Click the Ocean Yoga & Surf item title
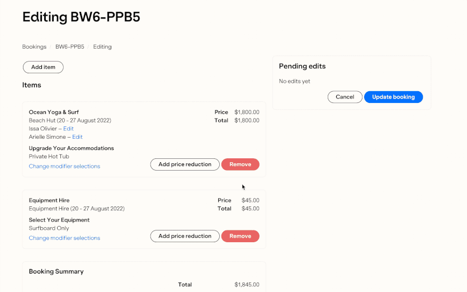467x292 pixels. [54, 112]
